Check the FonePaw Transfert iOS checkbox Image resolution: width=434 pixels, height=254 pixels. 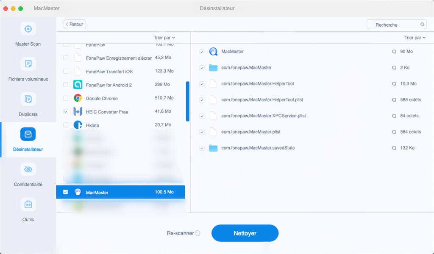66,71
